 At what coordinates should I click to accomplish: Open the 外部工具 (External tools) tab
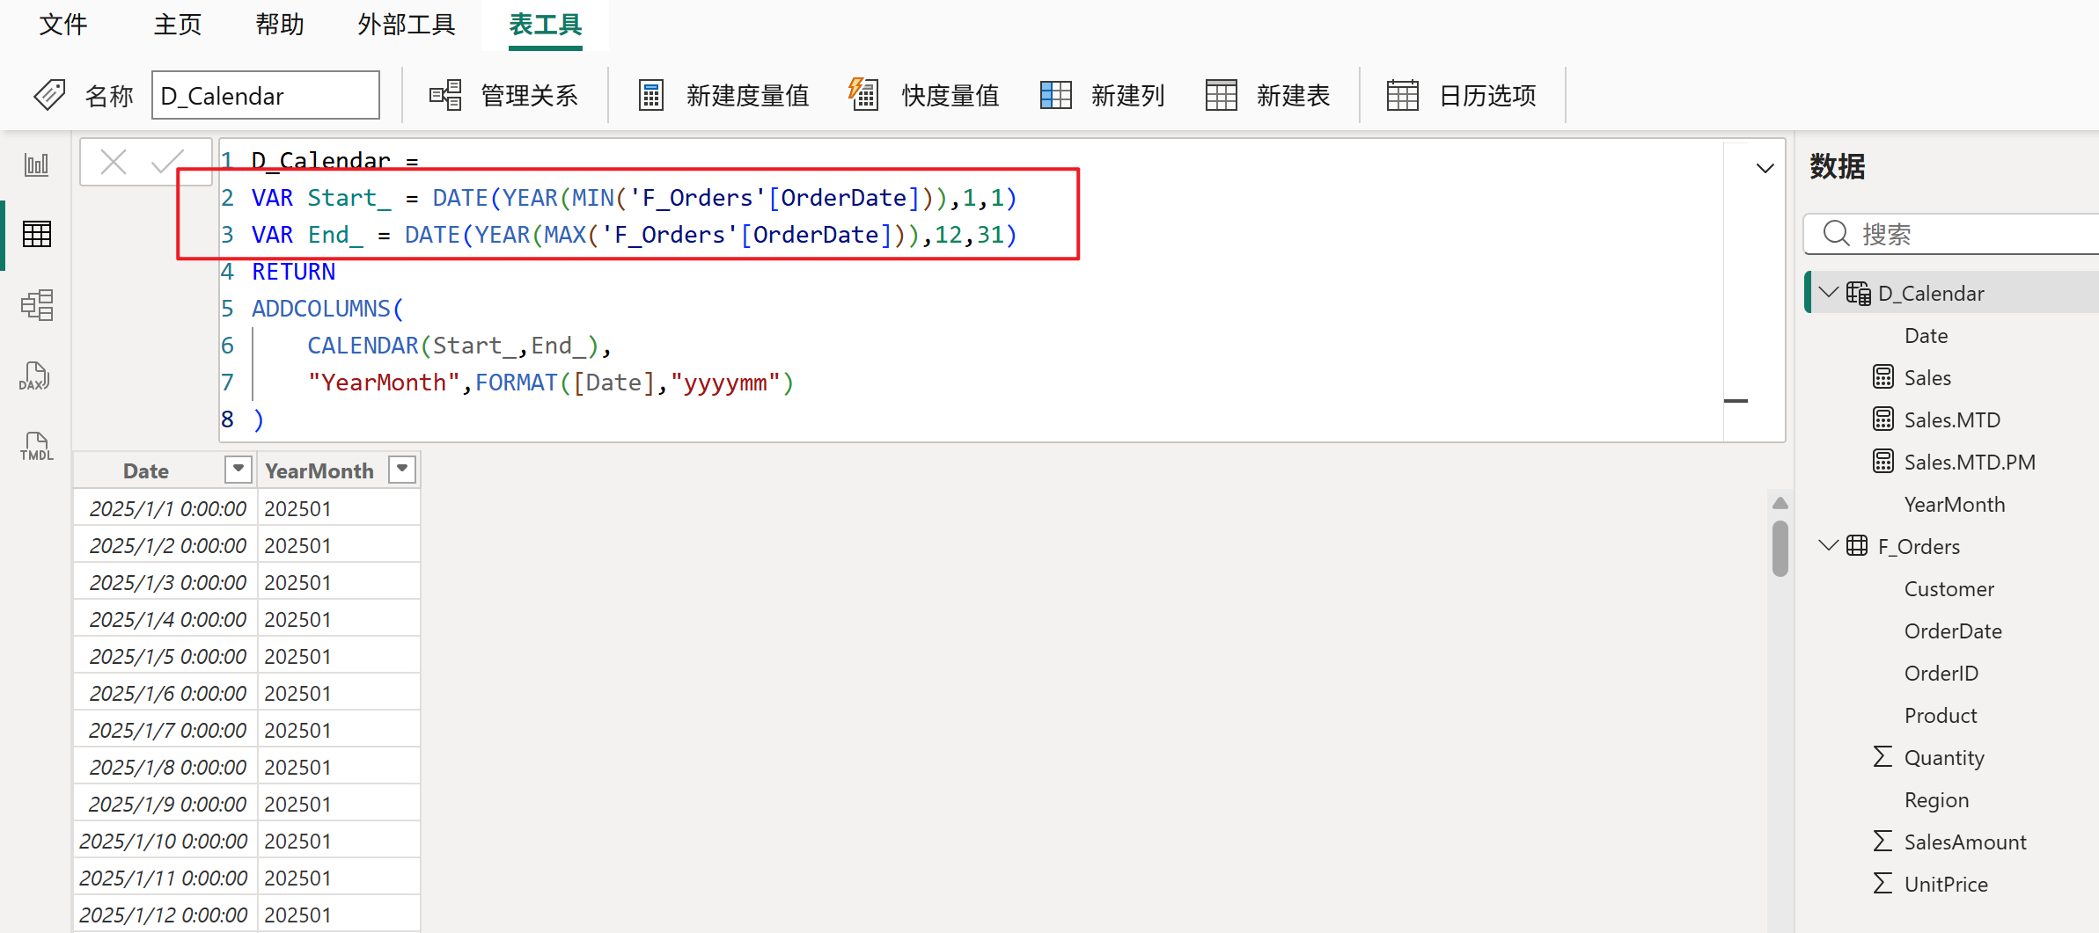pyautogui.click(x=406, y=25)
